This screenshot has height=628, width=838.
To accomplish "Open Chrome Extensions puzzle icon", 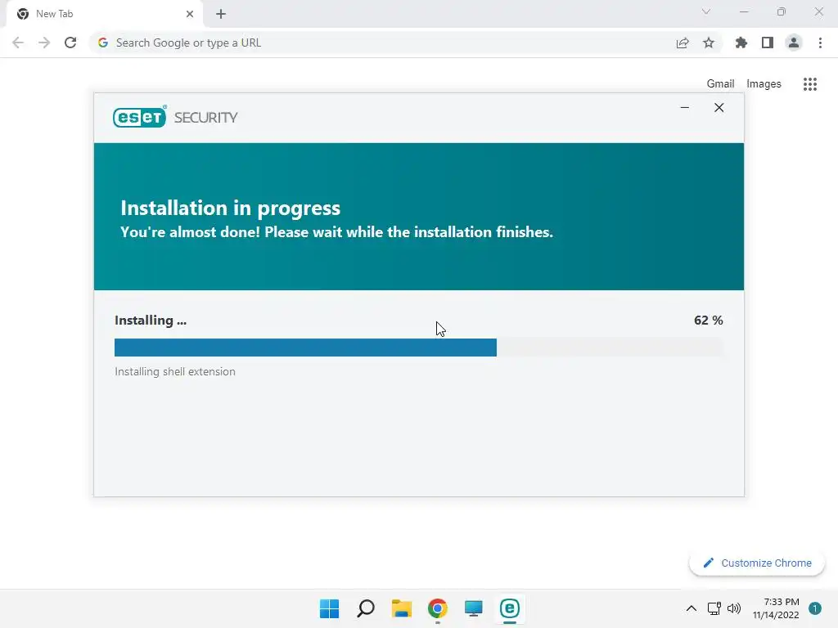I will pyautogui.click(x=741, y=43).
